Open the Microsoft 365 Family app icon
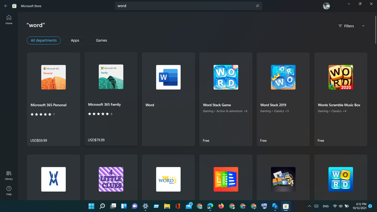 [111, 77]
